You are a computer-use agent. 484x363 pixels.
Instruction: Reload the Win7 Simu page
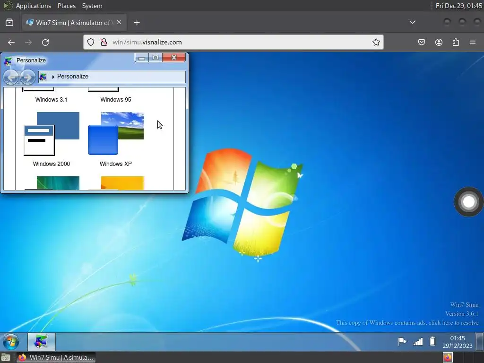[x=45, y=42]
